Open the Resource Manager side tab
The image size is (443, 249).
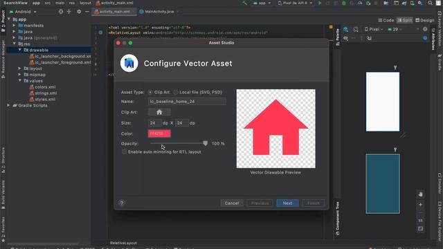pos(3,59)
